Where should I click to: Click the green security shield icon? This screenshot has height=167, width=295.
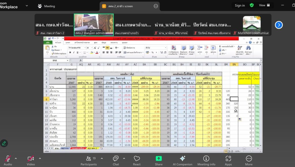point(252,5)
